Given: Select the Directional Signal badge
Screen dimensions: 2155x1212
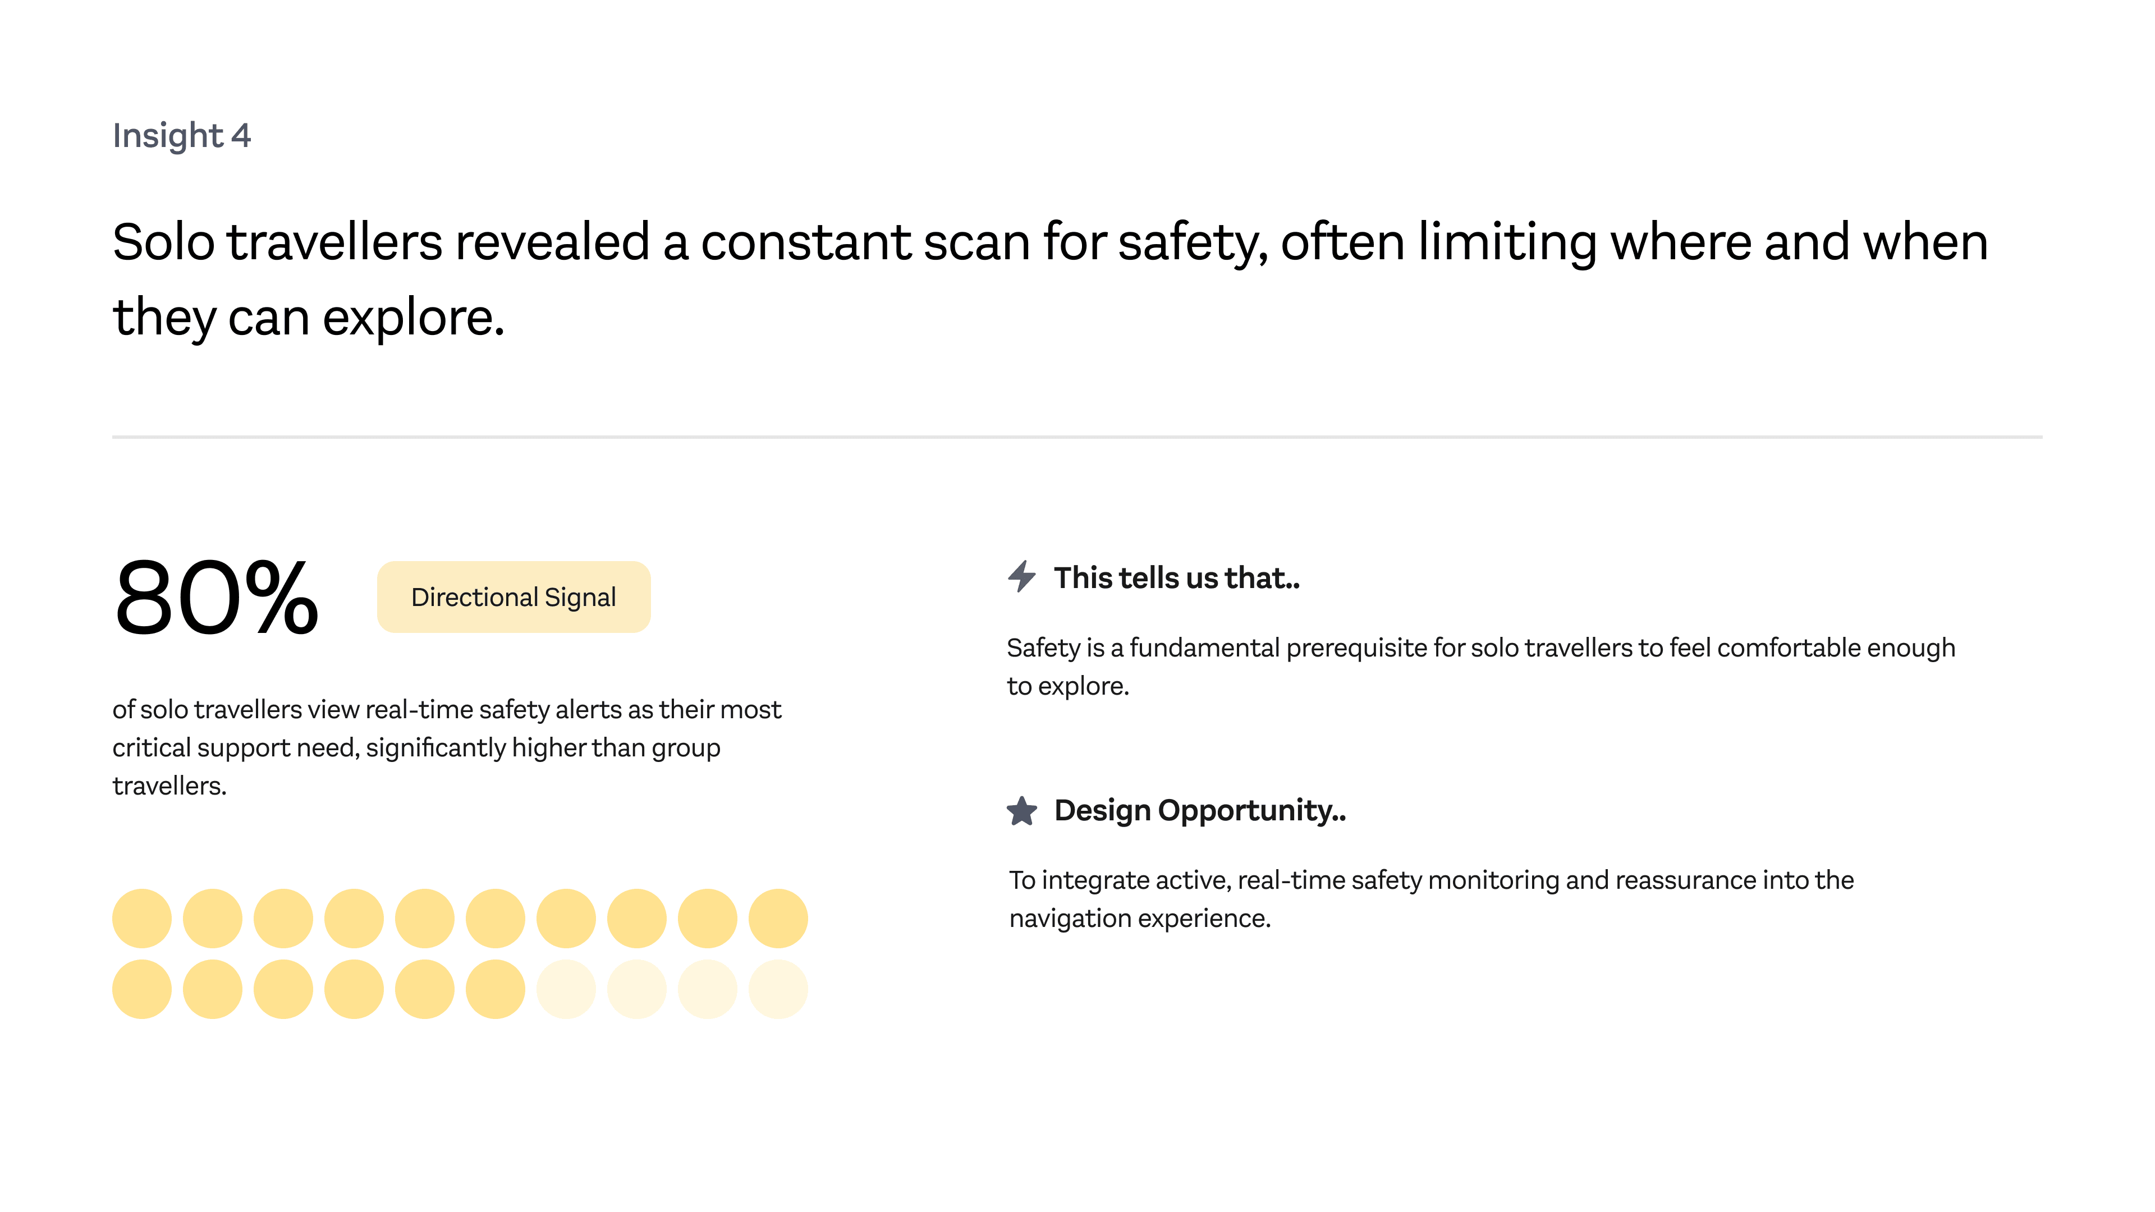Looking at the screenshot, I should pyautogui.click(x=513, y=597).
